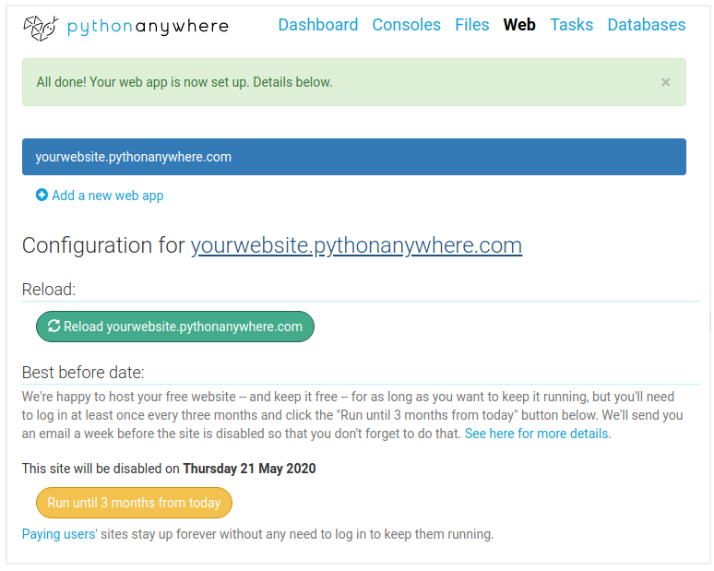Click the plus icon beside Add a new web app
This screenshot has width=714, height=571.
42,195
